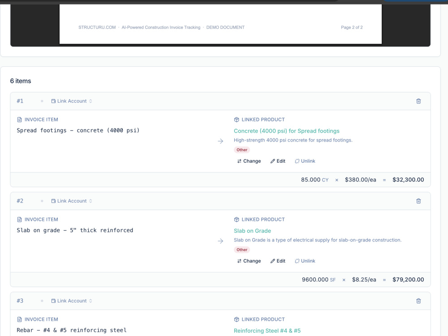Viewport: 448px width, 336px height.
Task: Click status dot next to #1
Action: coord(42,101)
